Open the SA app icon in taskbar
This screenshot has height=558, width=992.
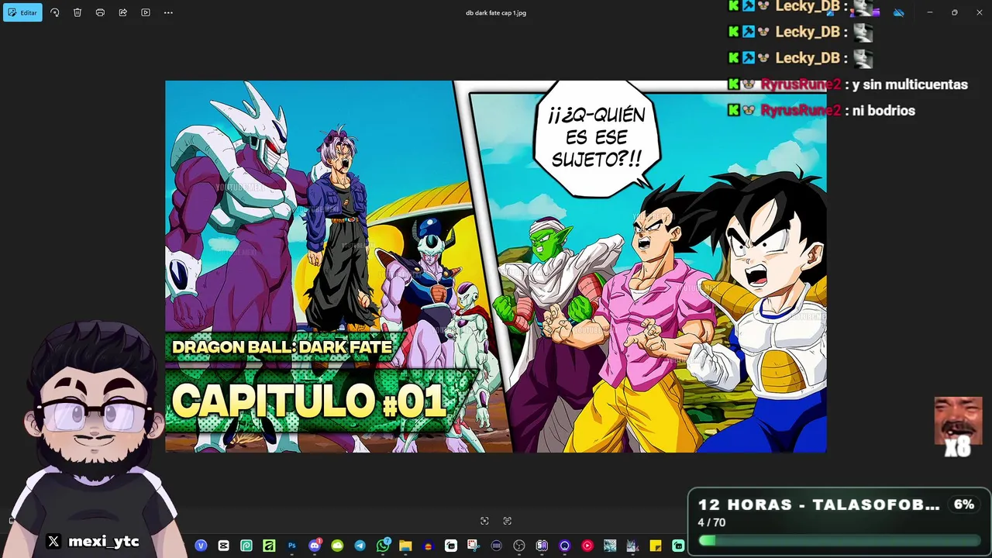[x=542, y=546]
